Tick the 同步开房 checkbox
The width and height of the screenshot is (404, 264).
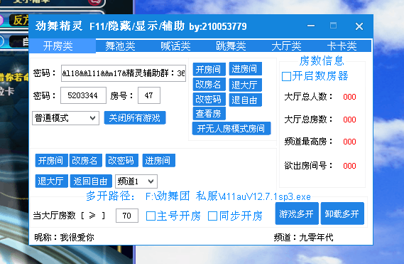(x=212, y=216)
